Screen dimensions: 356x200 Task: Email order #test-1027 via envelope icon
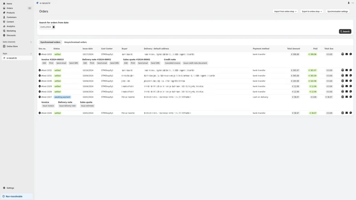tap(347, 97)
